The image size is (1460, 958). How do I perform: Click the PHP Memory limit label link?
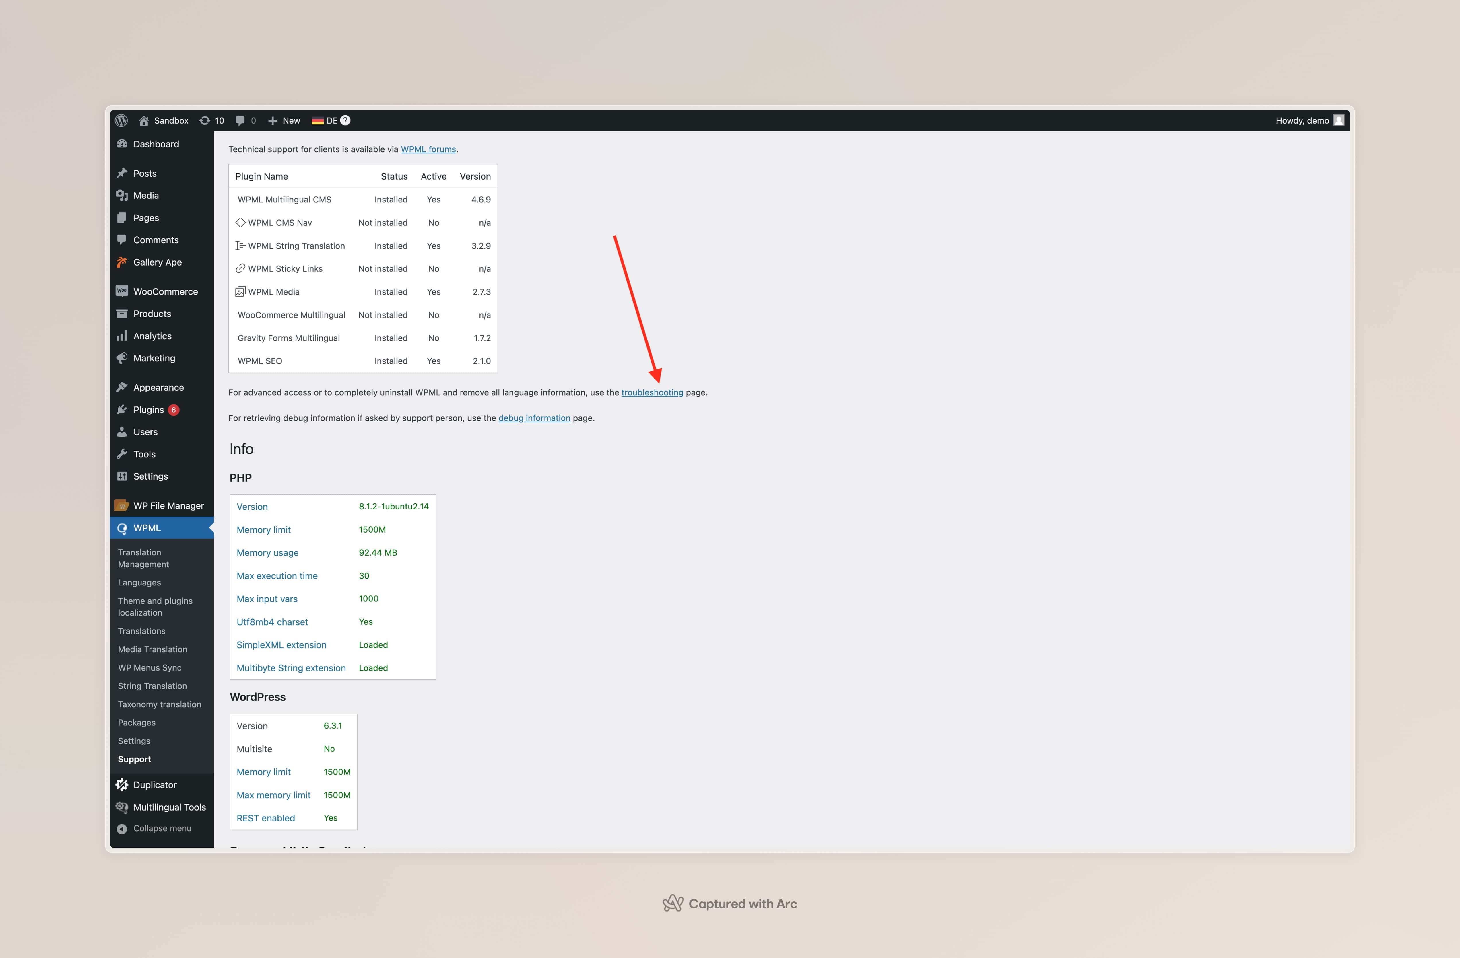(264, 529)
